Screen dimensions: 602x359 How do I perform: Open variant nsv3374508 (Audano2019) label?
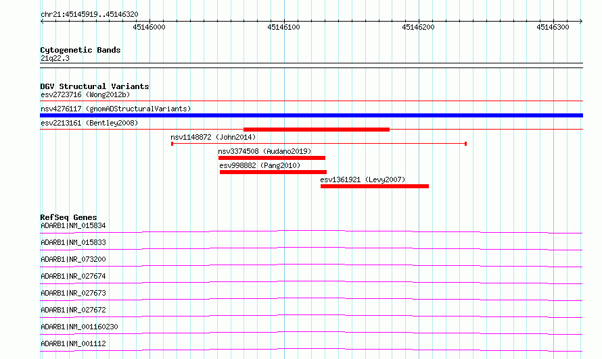[x=264, y=151]
